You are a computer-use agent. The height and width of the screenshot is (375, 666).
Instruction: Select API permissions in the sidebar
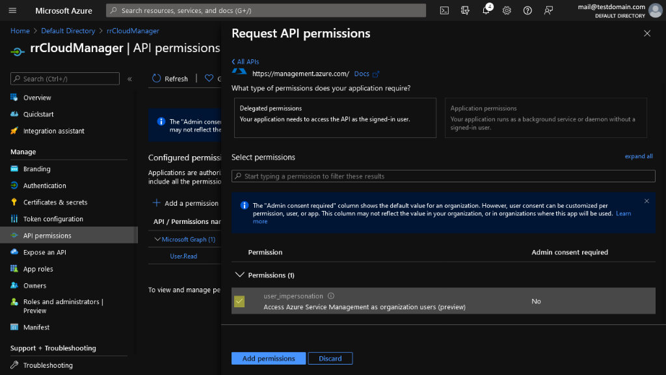click(x=69, y=236)
